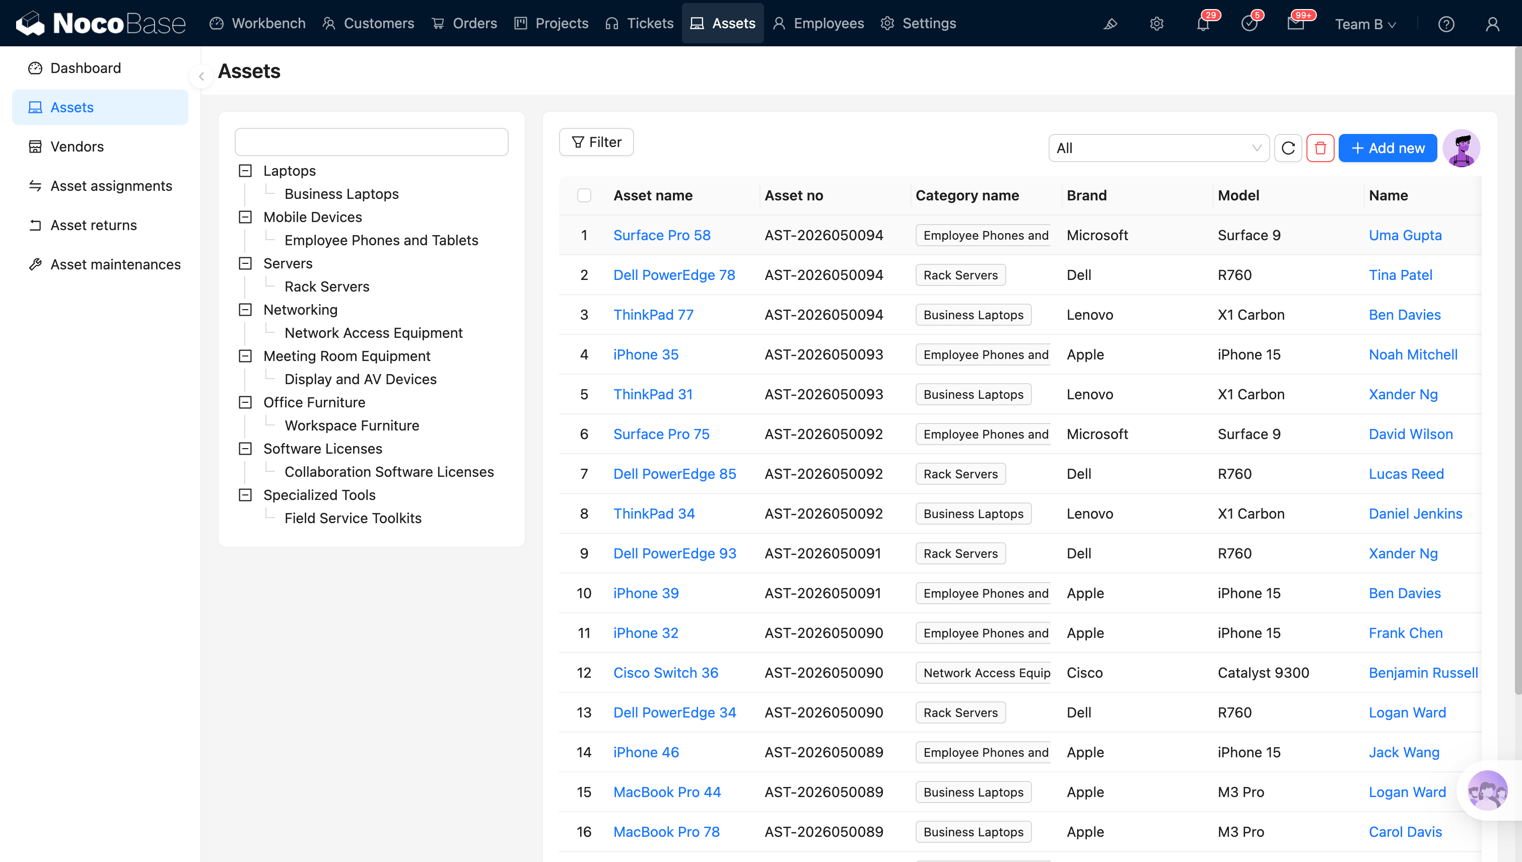Go to the Settings menu
Image resolution: width=1522 pixels, height=862 pixels.
tap(918, 23)
